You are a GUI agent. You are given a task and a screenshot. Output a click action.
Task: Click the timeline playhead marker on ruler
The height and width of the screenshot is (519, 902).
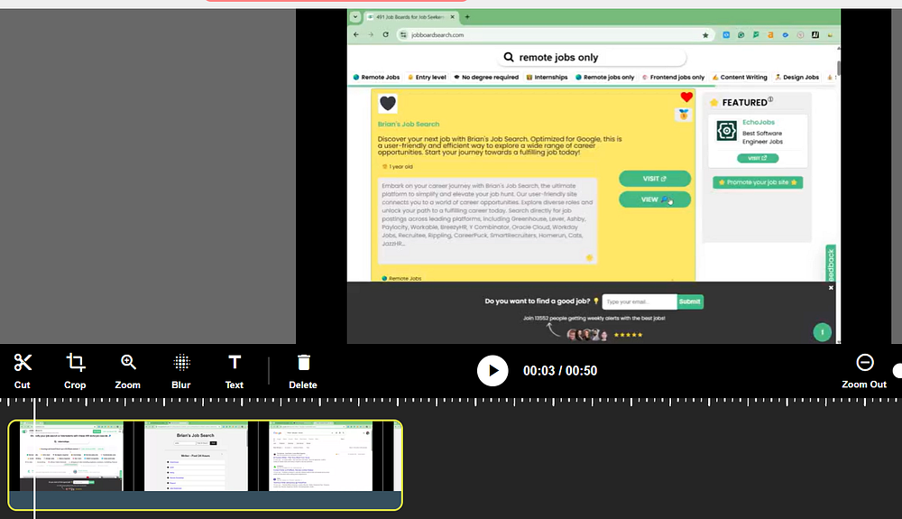coord(34,403)
